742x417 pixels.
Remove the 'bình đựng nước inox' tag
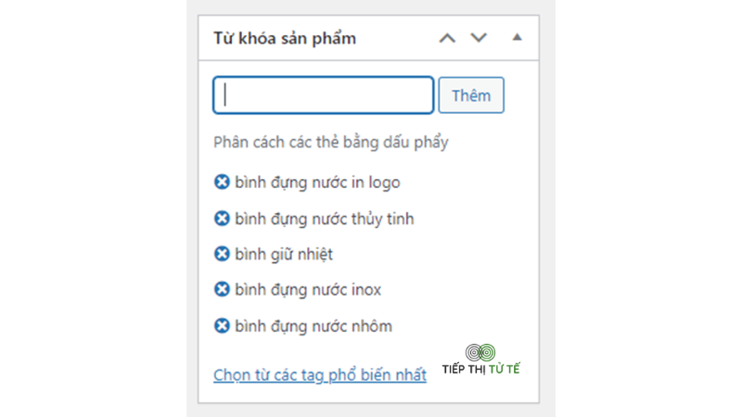point(222,289)
